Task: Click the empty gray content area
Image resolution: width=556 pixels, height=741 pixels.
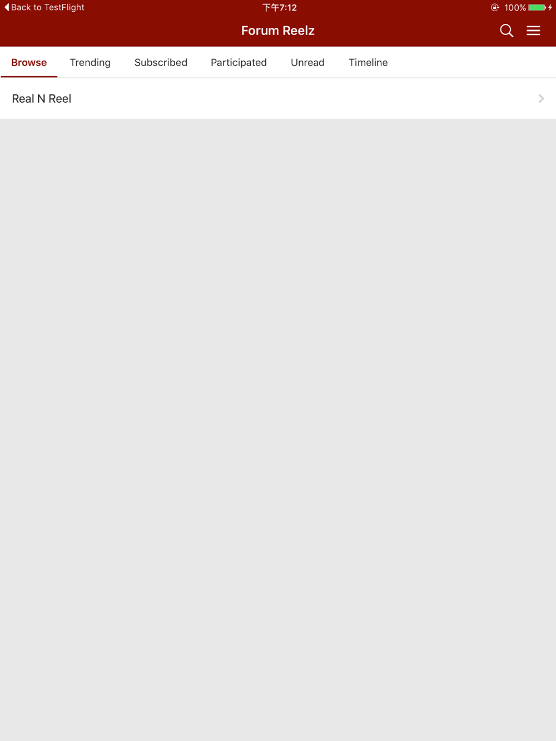Action: 278,429
